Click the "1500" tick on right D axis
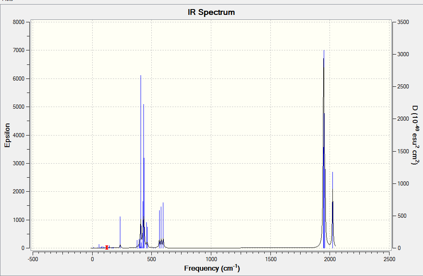The image size is (423, 276). [403, 152]
